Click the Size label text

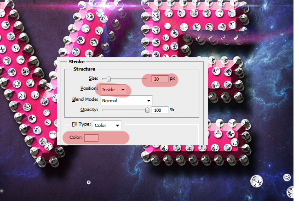point(93,78)
